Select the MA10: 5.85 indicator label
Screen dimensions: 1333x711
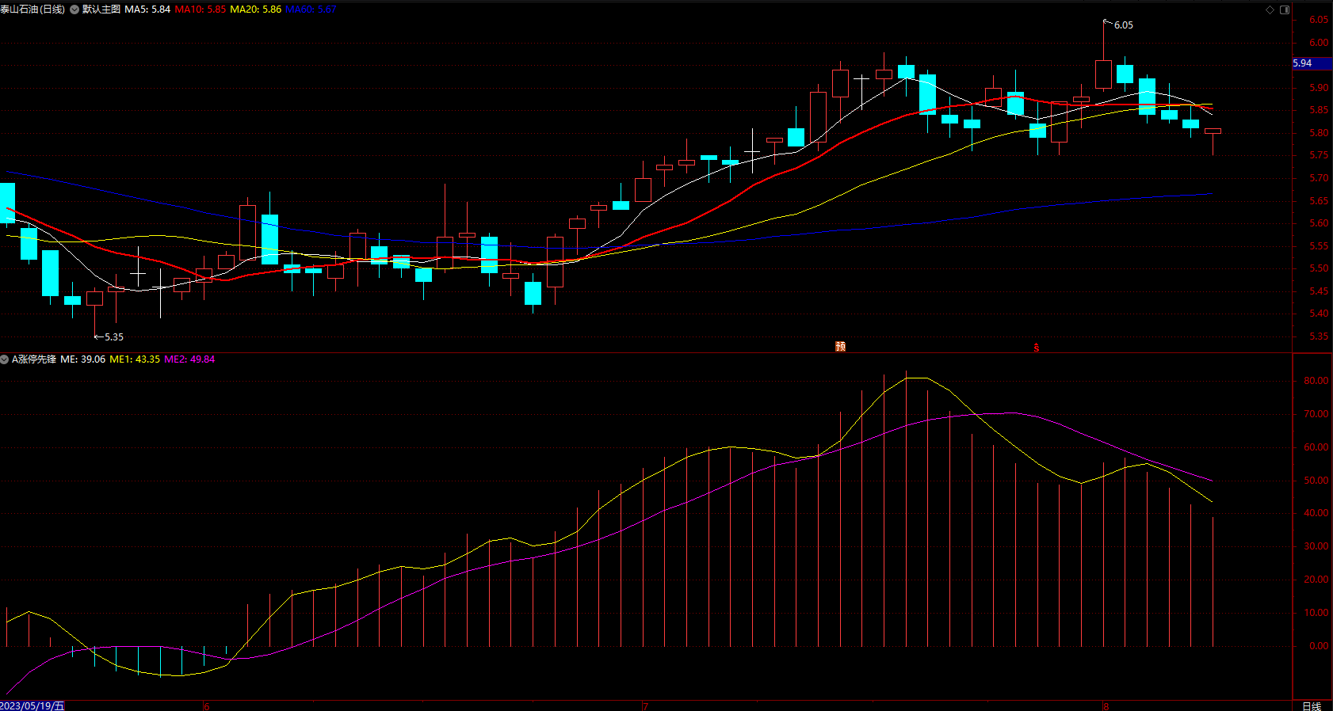click(x=201, y=10)
